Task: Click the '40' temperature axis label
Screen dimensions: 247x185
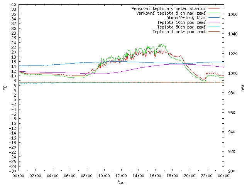Action: click(14, 5)
